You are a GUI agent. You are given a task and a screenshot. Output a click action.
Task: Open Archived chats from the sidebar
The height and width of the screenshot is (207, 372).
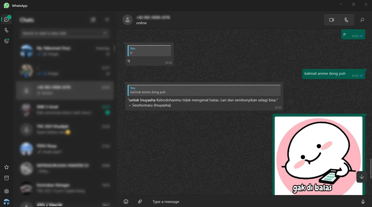[7, 178]
